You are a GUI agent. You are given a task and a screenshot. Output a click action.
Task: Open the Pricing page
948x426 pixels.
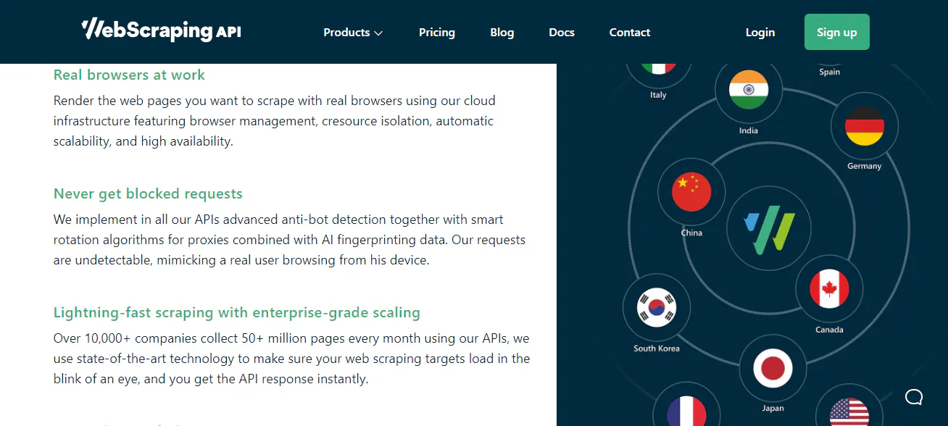436,32
